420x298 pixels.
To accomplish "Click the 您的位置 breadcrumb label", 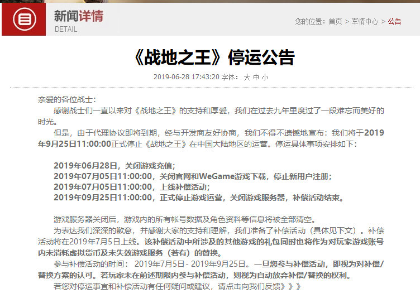I will [310, 21].
